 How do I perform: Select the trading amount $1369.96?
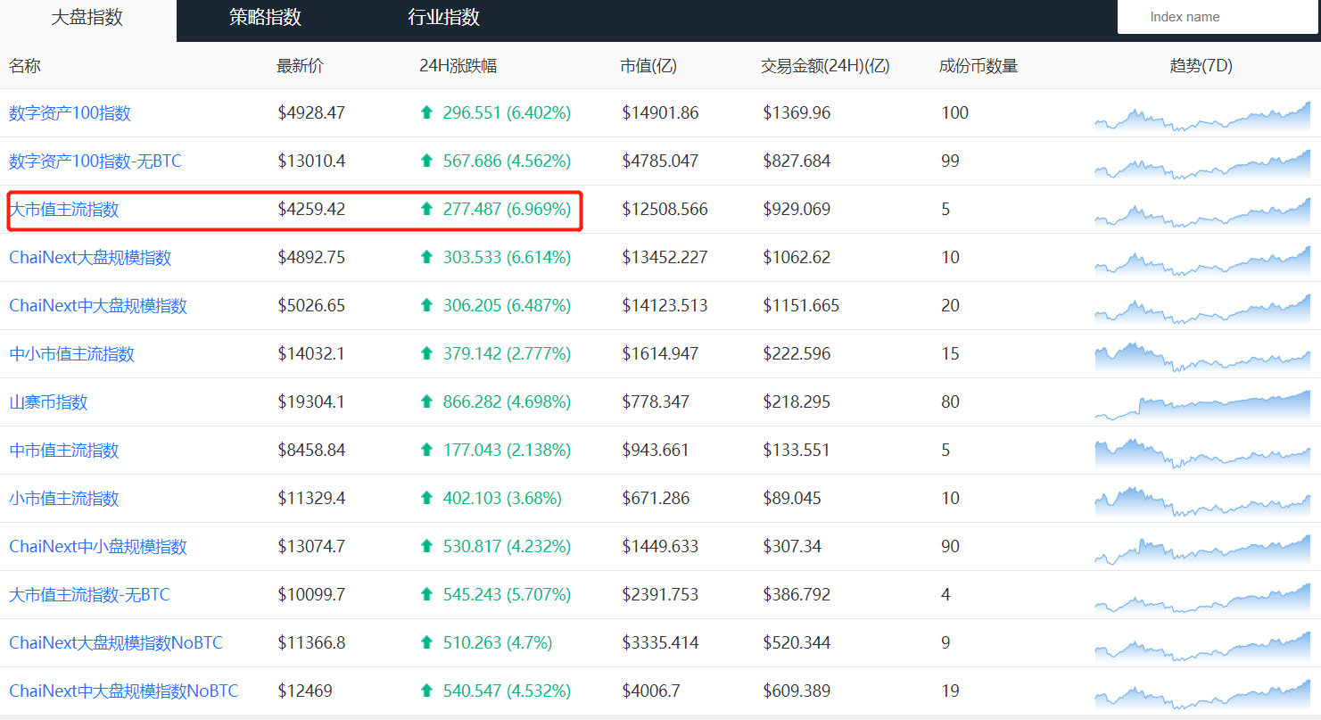click(797, 113)
